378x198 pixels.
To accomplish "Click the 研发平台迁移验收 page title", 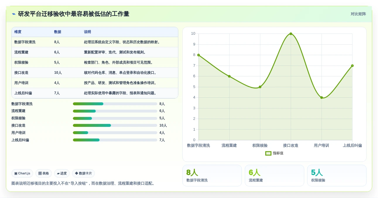I will coord(73,14).
